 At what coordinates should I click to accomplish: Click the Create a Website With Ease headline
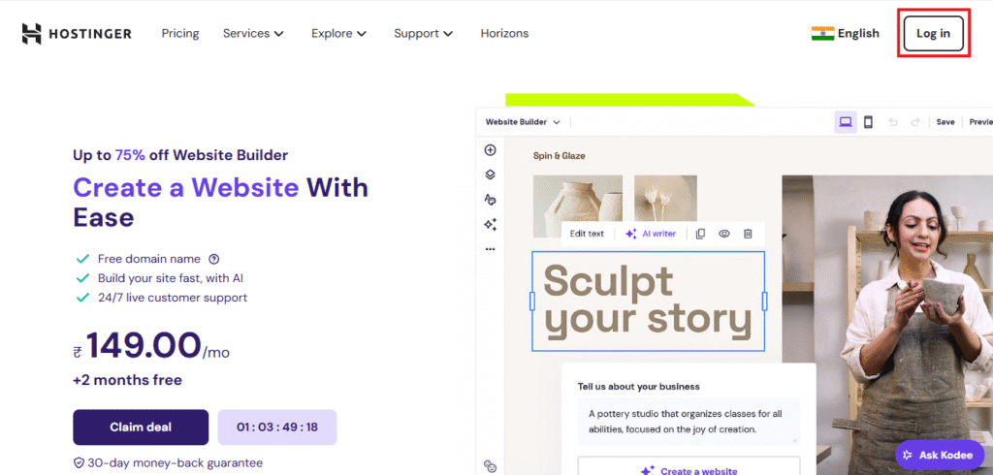click(220, 203)
